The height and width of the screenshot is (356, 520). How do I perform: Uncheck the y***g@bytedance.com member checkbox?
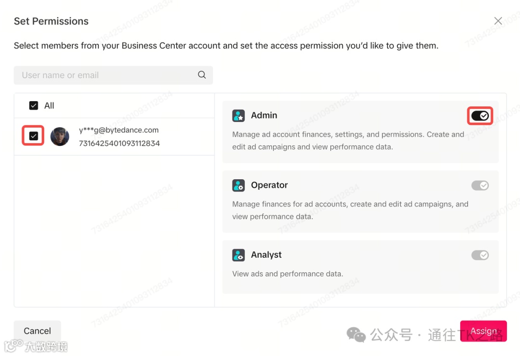(34, 136)
